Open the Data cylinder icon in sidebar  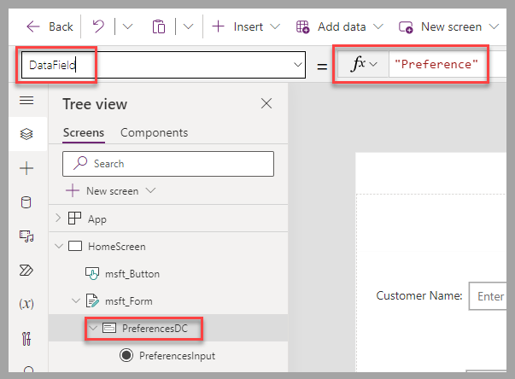click(x=26, y=202)
